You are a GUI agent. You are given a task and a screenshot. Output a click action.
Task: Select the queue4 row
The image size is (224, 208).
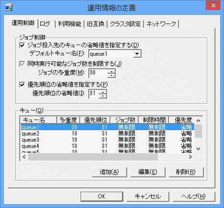pos(107,146)
